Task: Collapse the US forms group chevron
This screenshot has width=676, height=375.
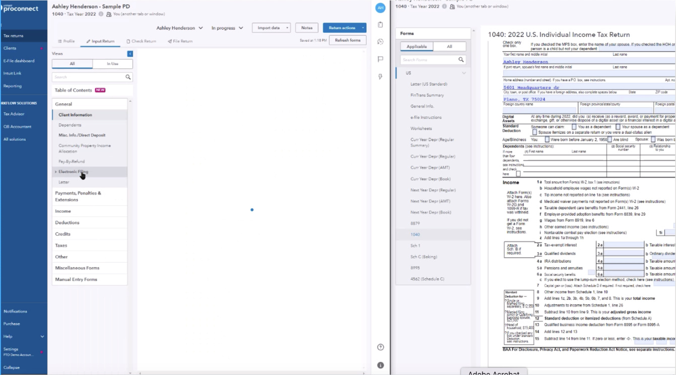Action: (x=463, y=73)
